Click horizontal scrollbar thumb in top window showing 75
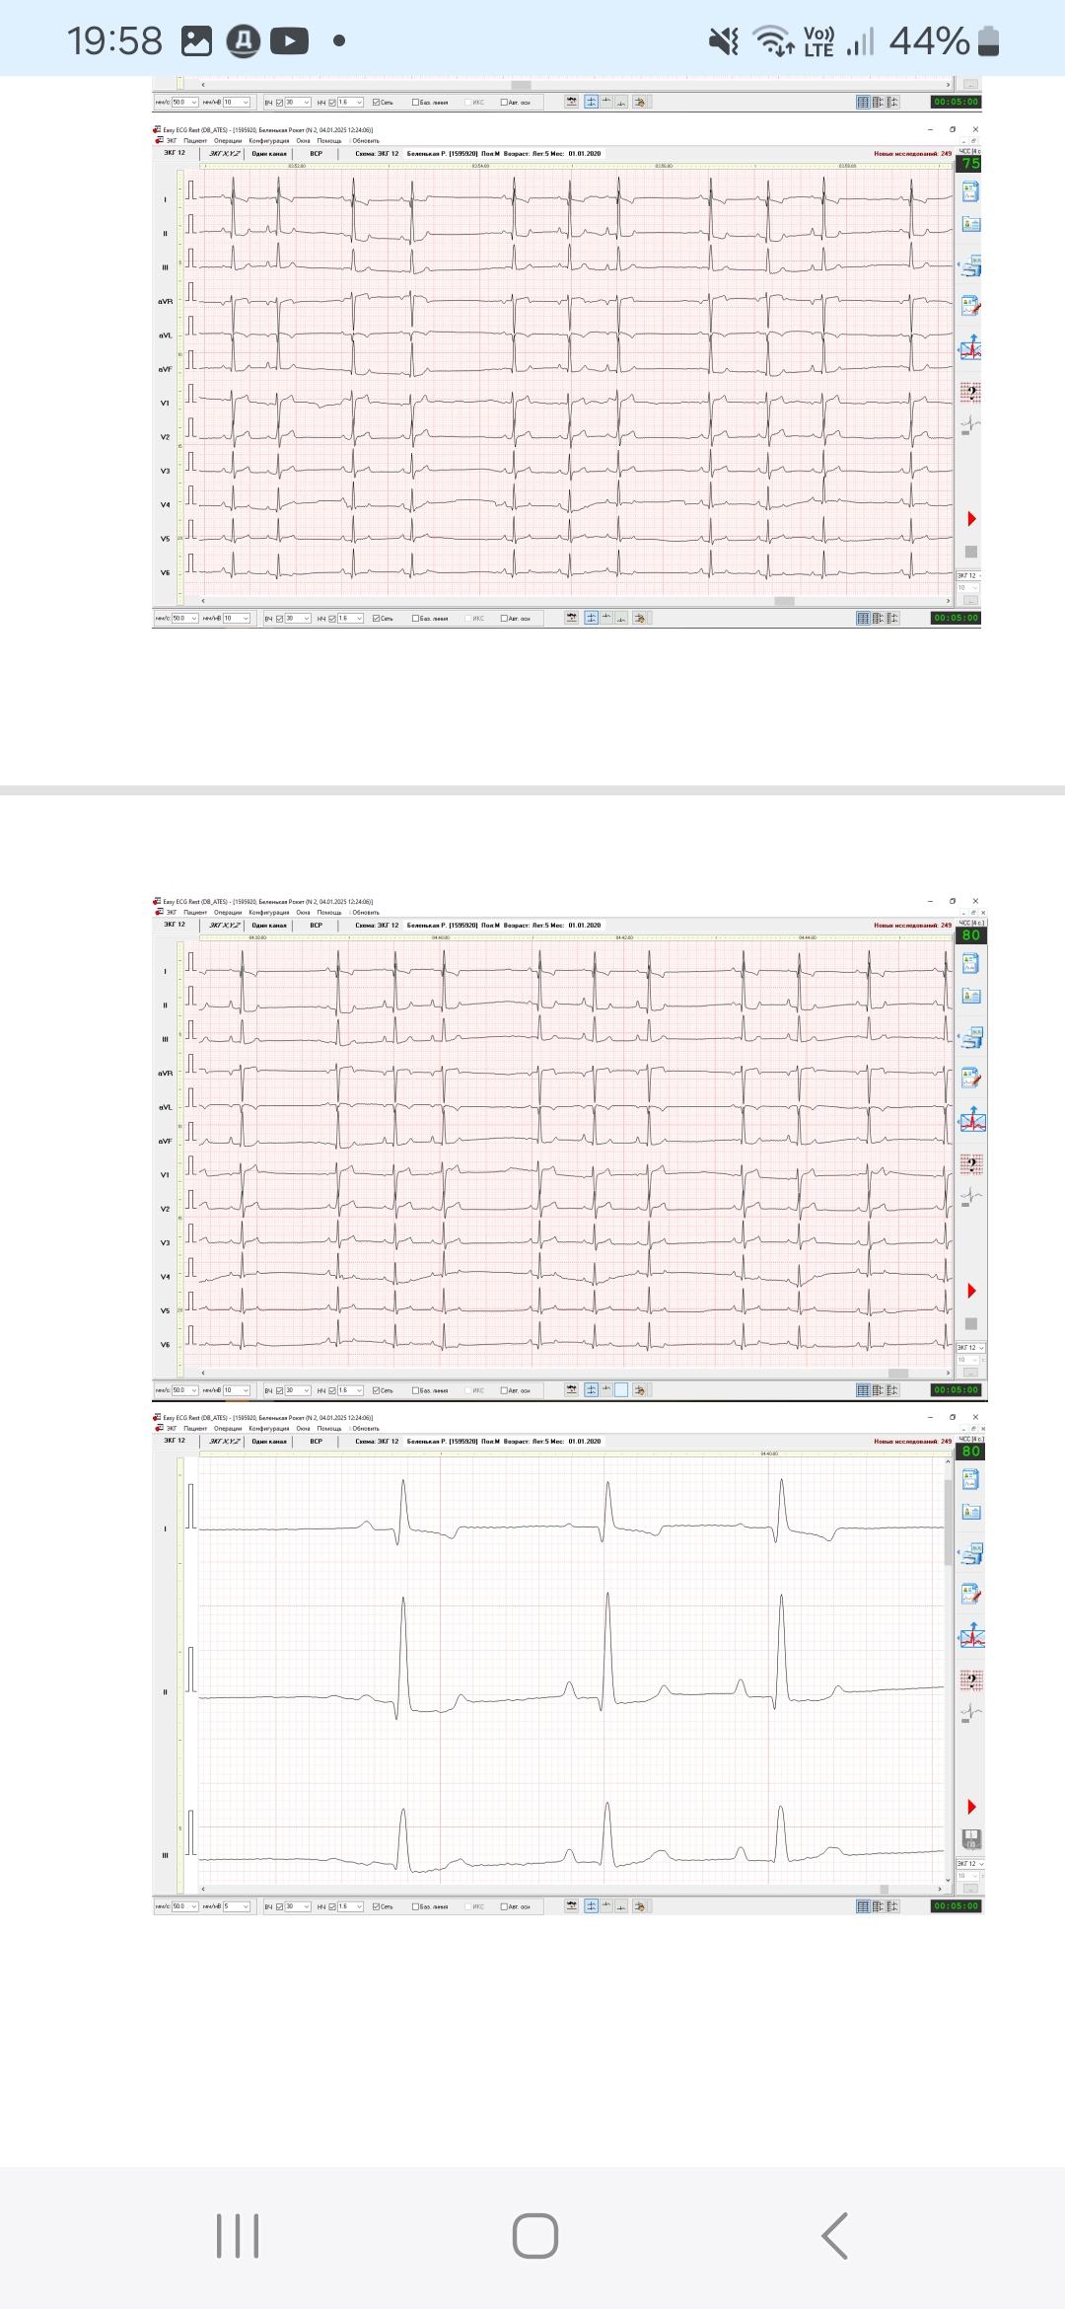Screen dimensions: 1065x2309 [784, 601]
